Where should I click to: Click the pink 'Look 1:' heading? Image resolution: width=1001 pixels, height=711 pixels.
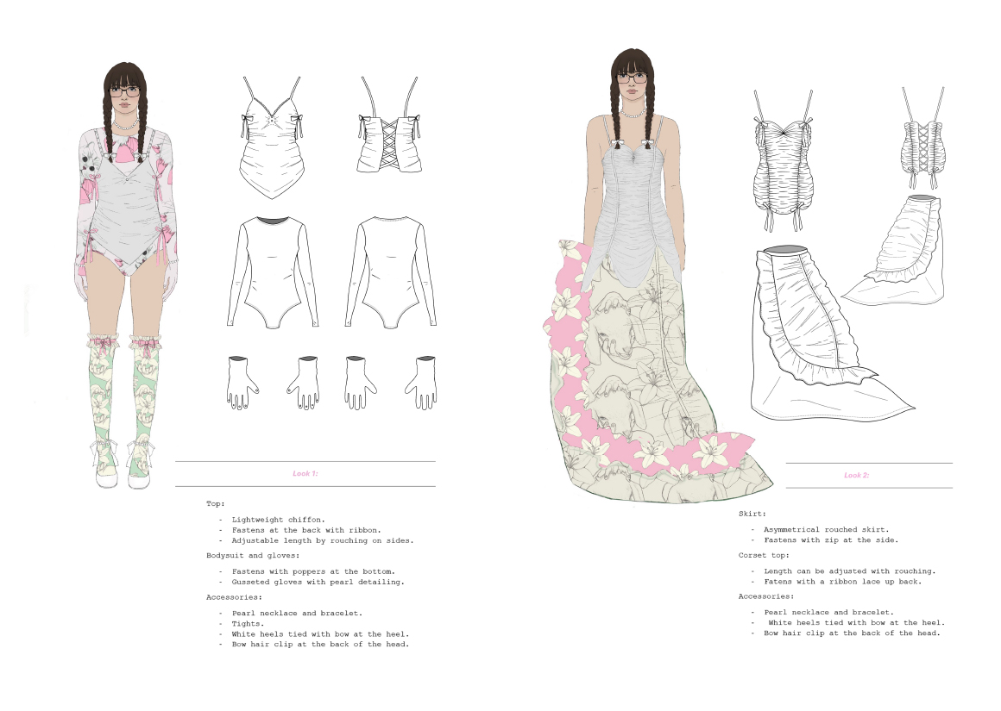pos(305,474)
